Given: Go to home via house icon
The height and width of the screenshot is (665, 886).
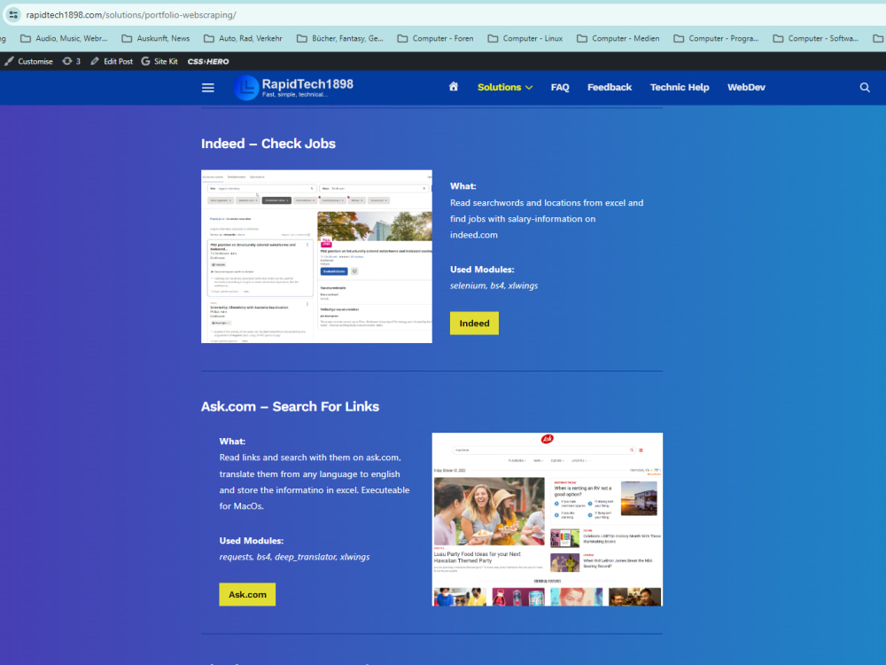Looking at the screenshot, I should [453, 87].
